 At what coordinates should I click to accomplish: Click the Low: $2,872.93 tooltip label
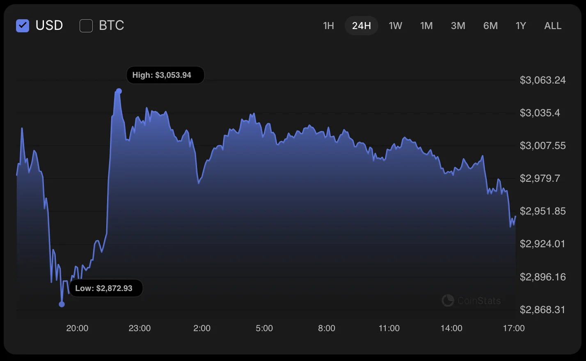coord(106,288)
